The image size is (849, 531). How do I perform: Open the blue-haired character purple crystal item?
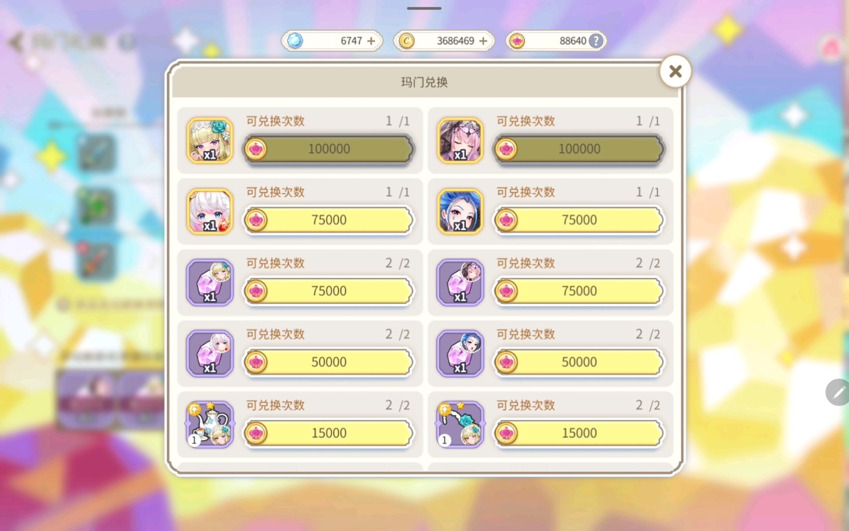(x=460, y=353)
